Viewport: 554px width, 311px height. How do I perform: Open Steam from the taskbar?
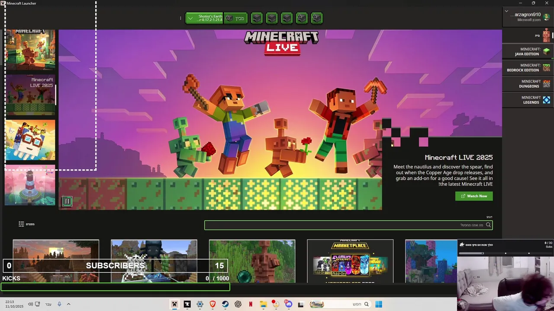pos(225,304)
